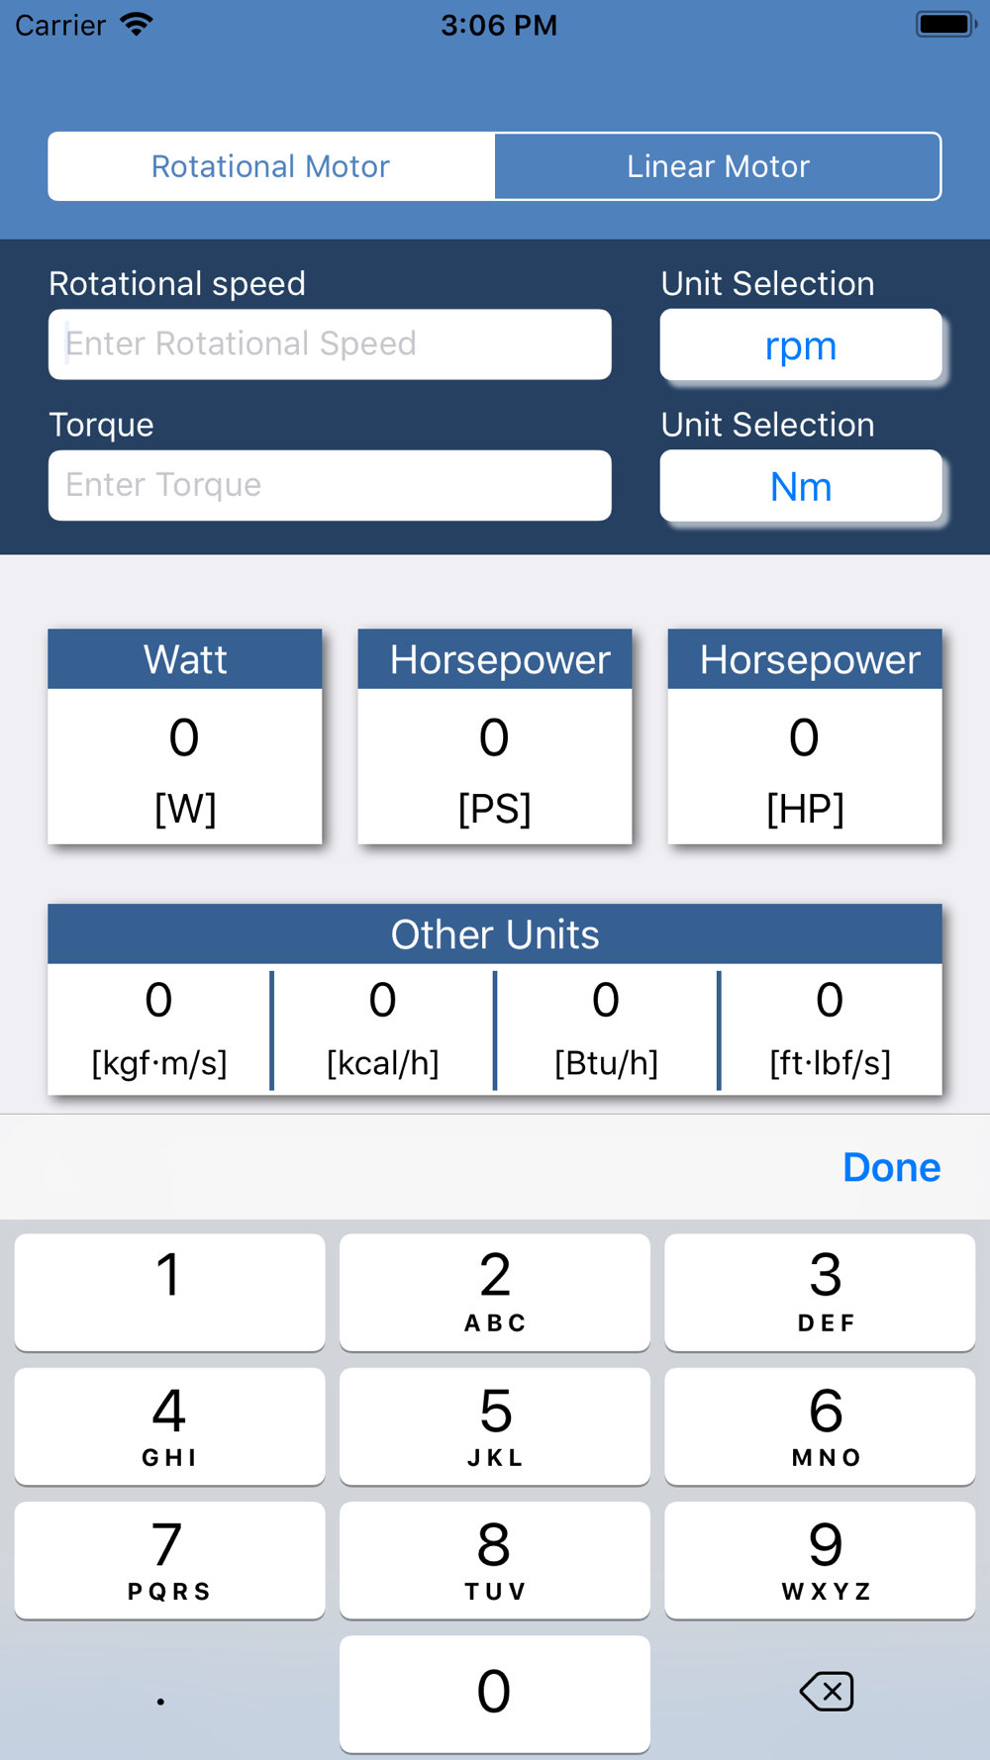Screen dimensions: 990x1760
Task: Tap the Horsepower HP result card
Action: [804, 737]
